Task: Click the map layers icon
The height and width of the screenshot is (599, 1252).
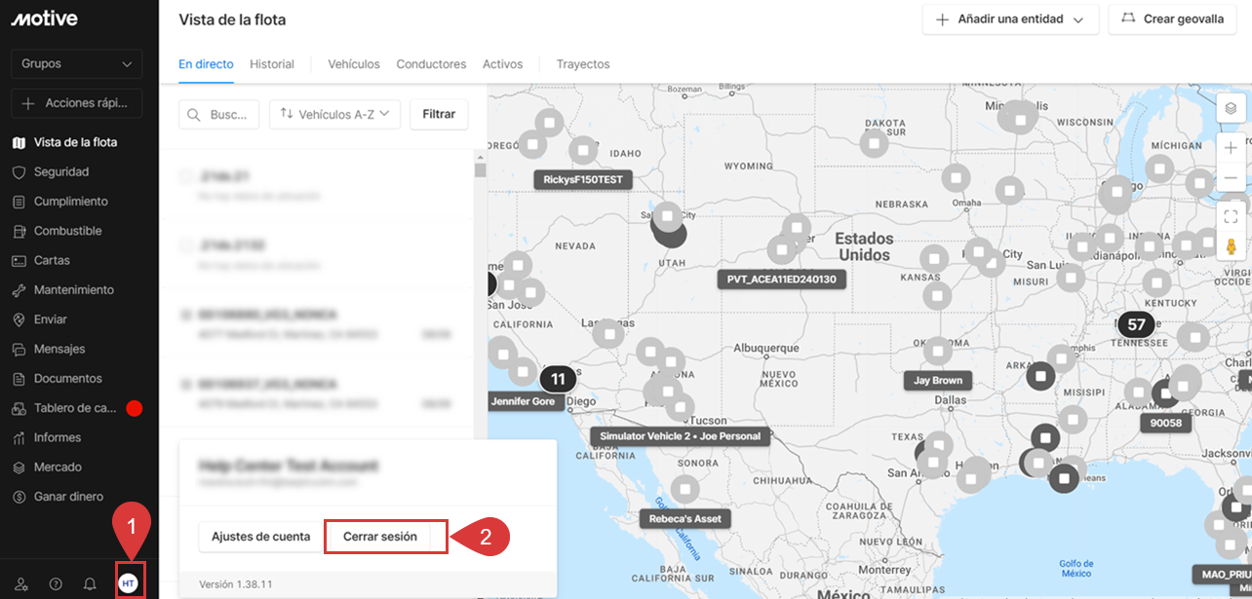Action: pos(1231,108)
